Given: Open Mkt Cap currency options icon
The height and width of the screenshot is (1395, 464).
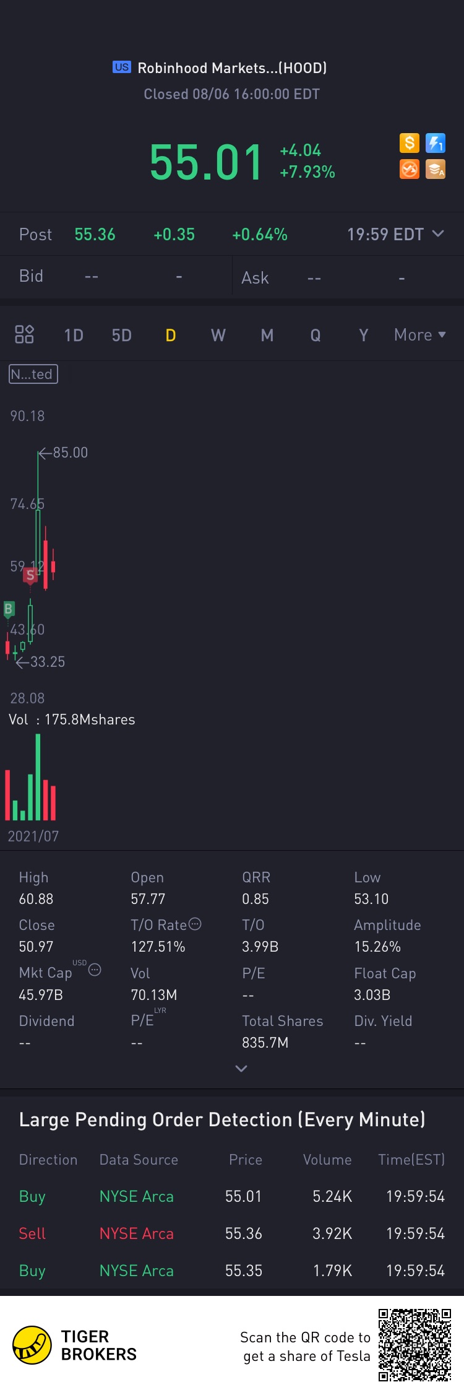Looking at the screenshot, I should 95,970.
